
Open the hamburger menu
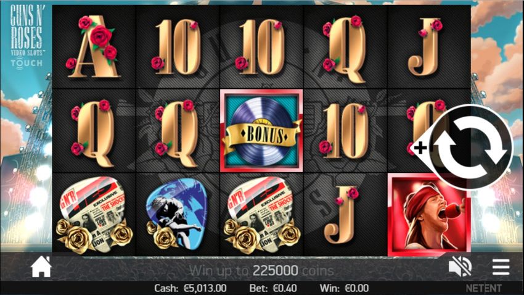coord(501,267)
